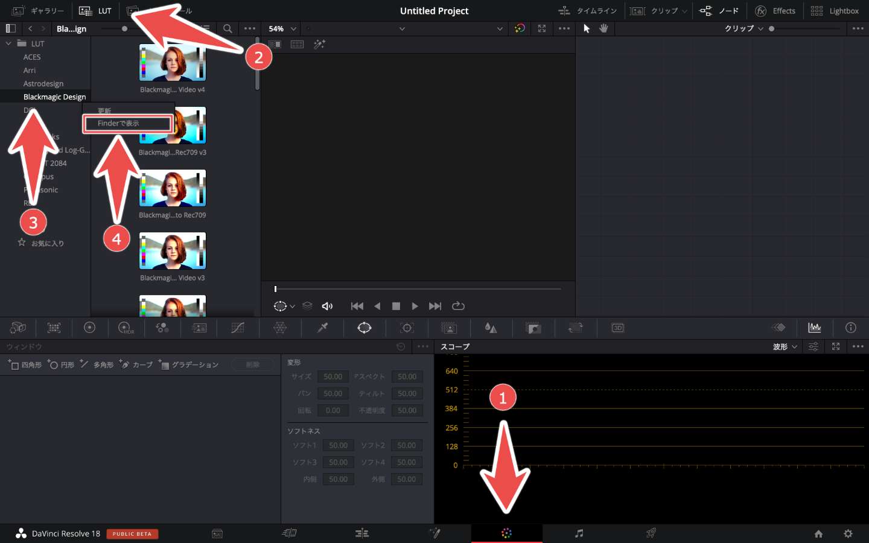Open the Keyframes palette
Viewport: 869px width, 543px height.
coord(779,328)
